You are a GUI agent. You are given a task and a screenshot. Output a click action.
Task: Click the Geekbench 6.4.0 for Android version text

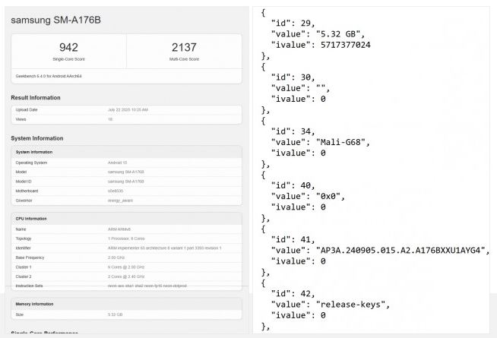(49, 76)
